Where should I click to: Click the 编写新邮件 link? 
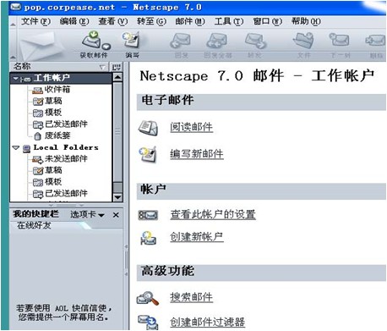pos(197,154)
